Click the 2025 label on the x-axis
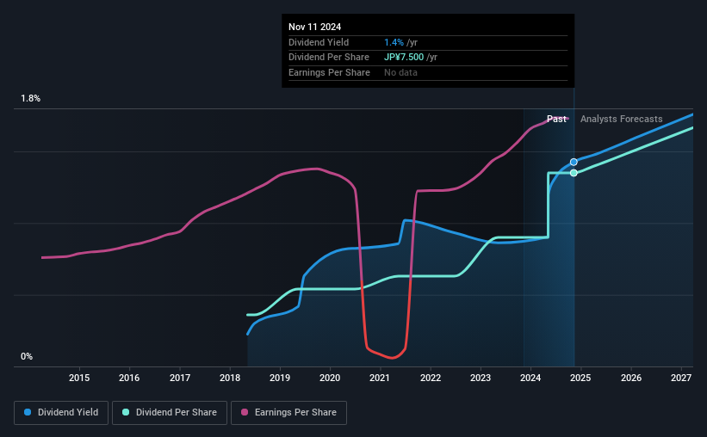Viewport: 707px width, 437px height. point(580,378)
